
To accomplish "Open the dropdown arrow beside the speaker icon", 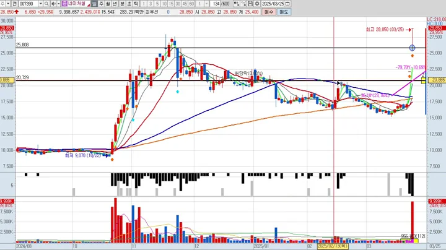I will [59, 4].
